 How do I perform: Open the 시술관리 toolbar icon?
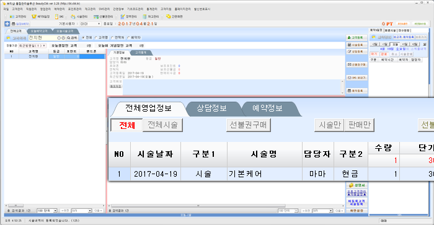click(79, 17)
